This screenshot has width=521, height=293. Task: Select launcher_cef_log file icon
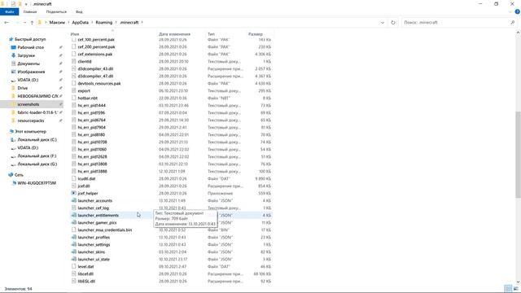tap(74, 208)
